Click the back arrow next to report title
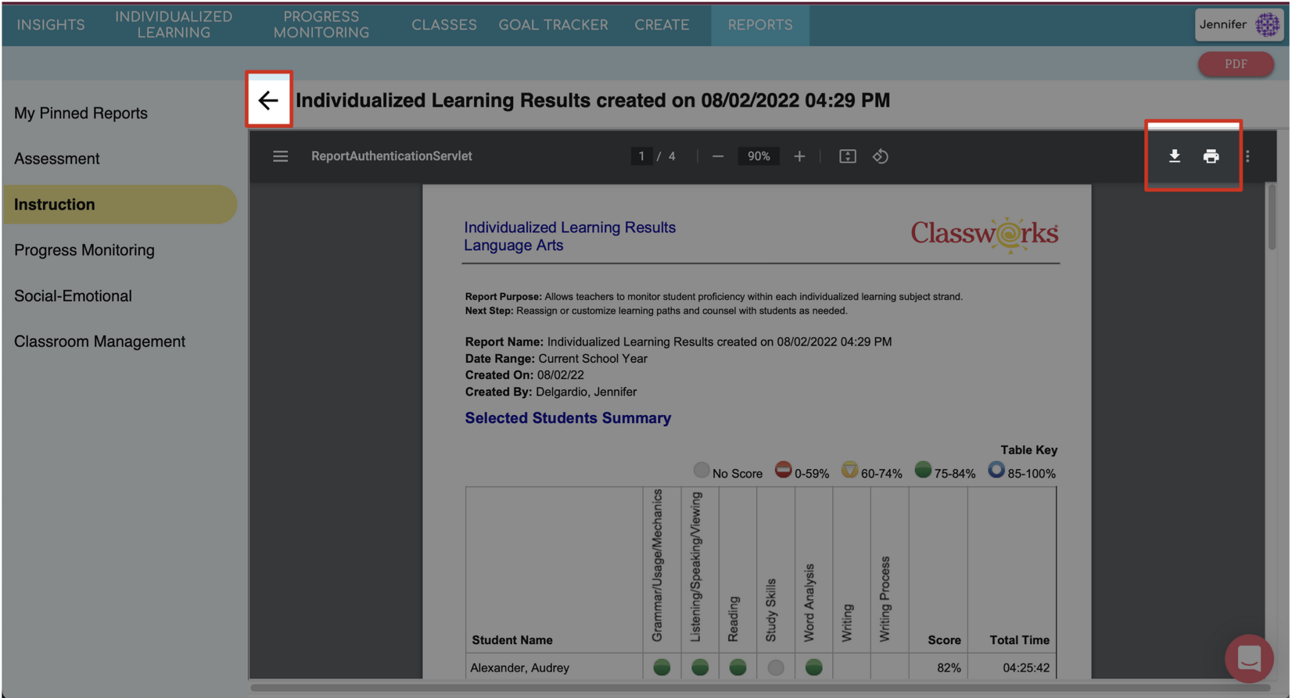Viewport: 1292px width, 698px height. click(x=268, y=100)
